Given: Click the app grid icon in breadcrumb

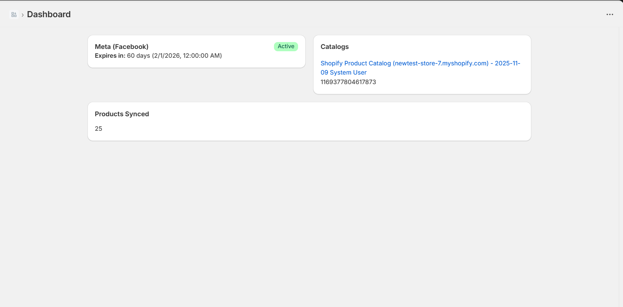Looking at the screenshot, I should pos(14,15).
